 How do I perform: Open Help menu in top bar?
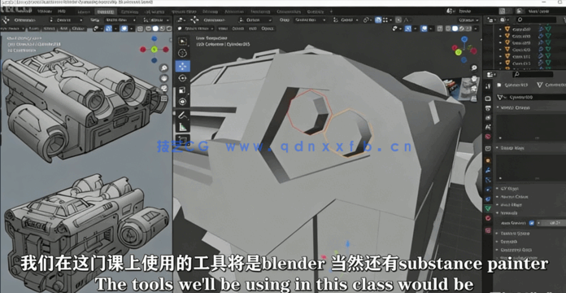point(61,11)
